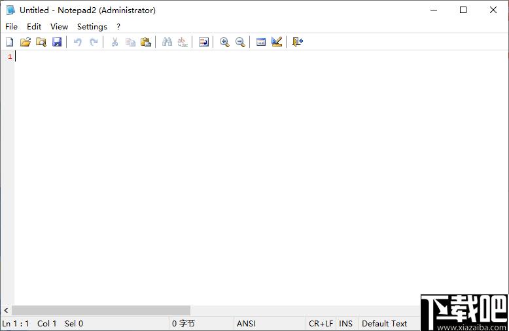Undo the last action in the toolbar
The width and height of the screenshot is (509, 331).
click(x=78, y=42)
